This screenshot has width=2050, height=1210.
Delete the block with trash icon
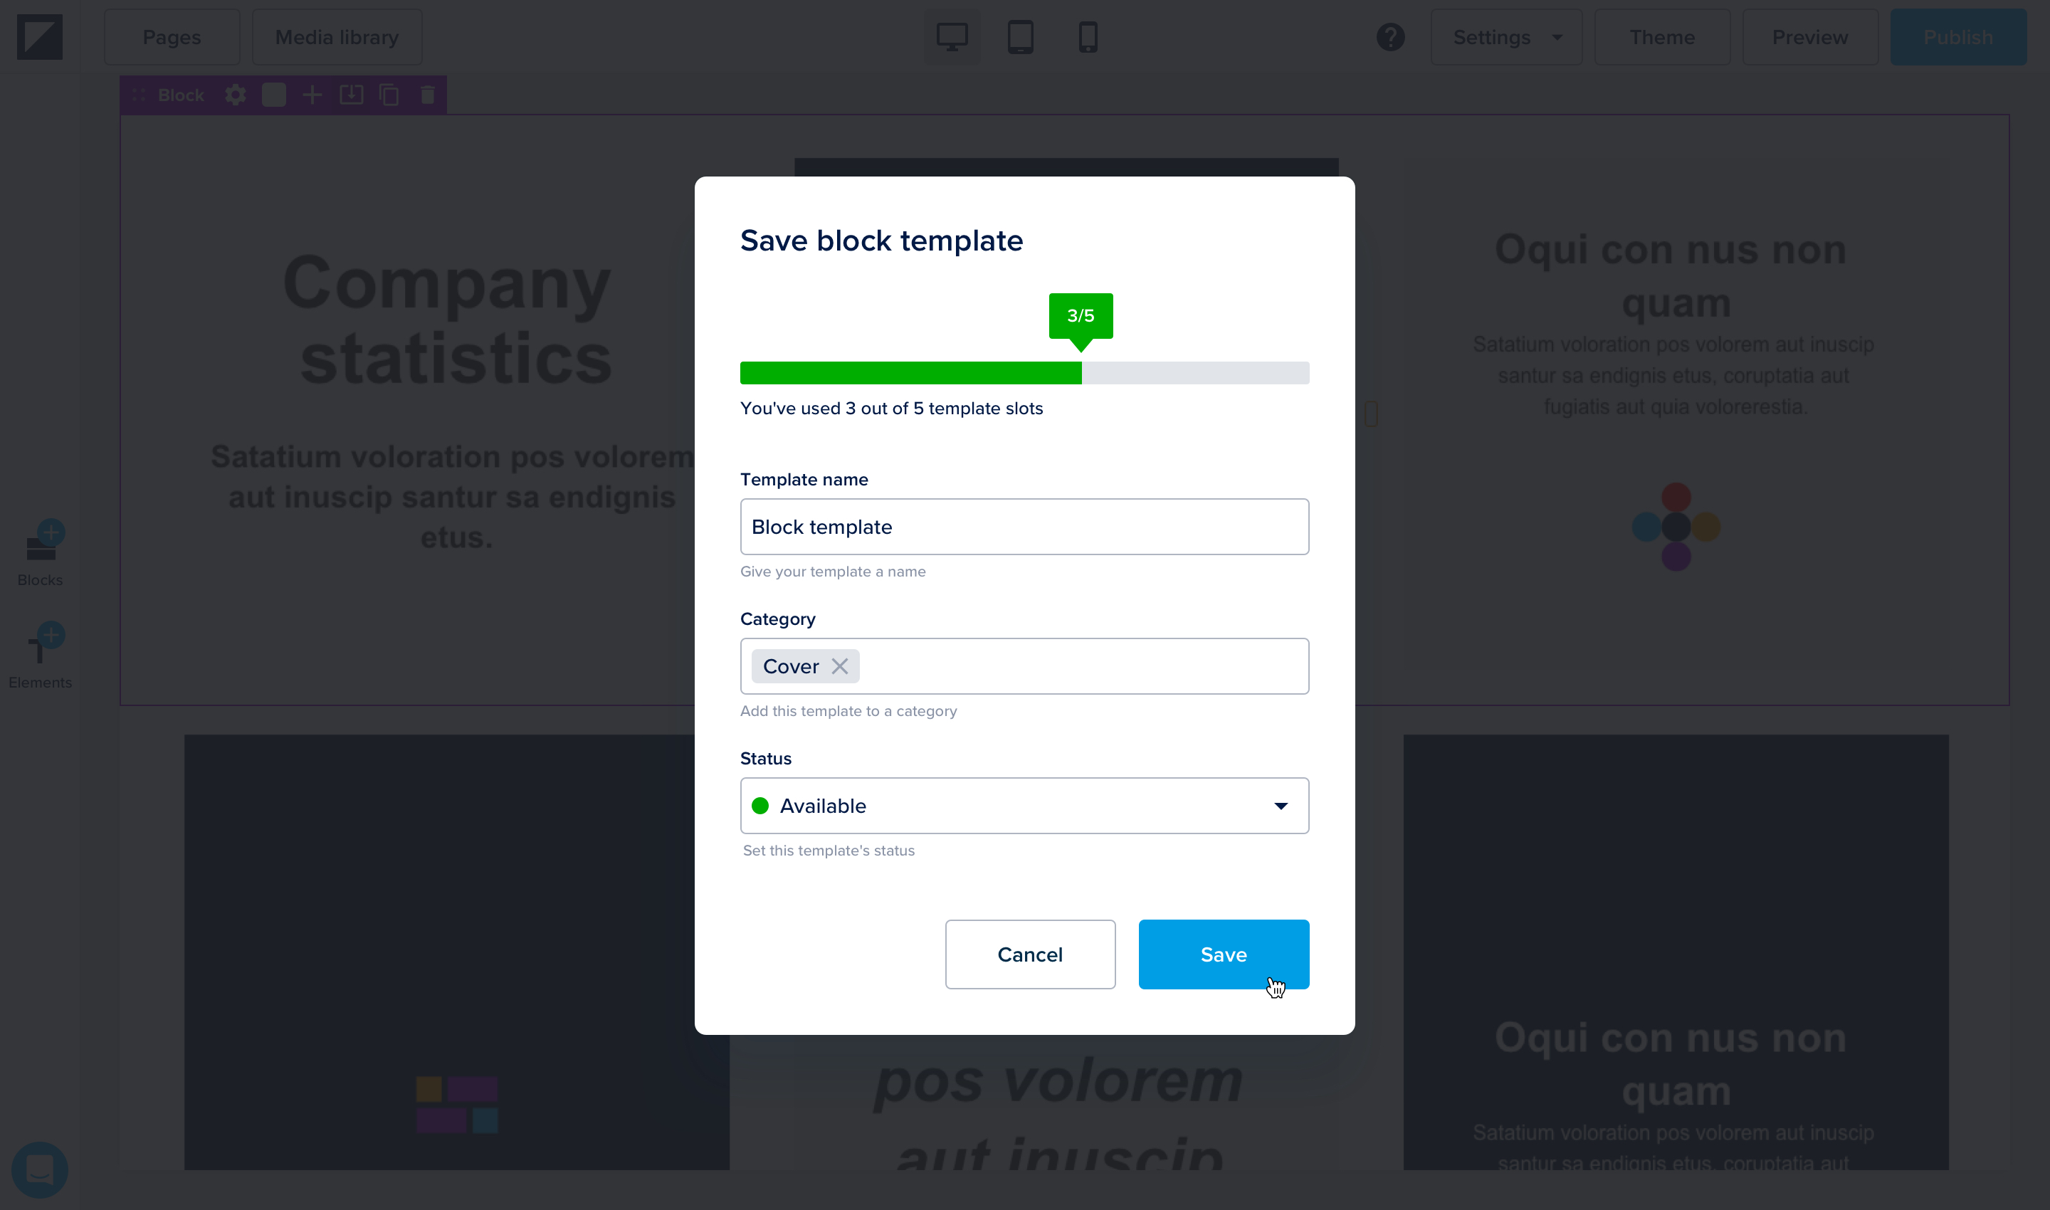427,95
